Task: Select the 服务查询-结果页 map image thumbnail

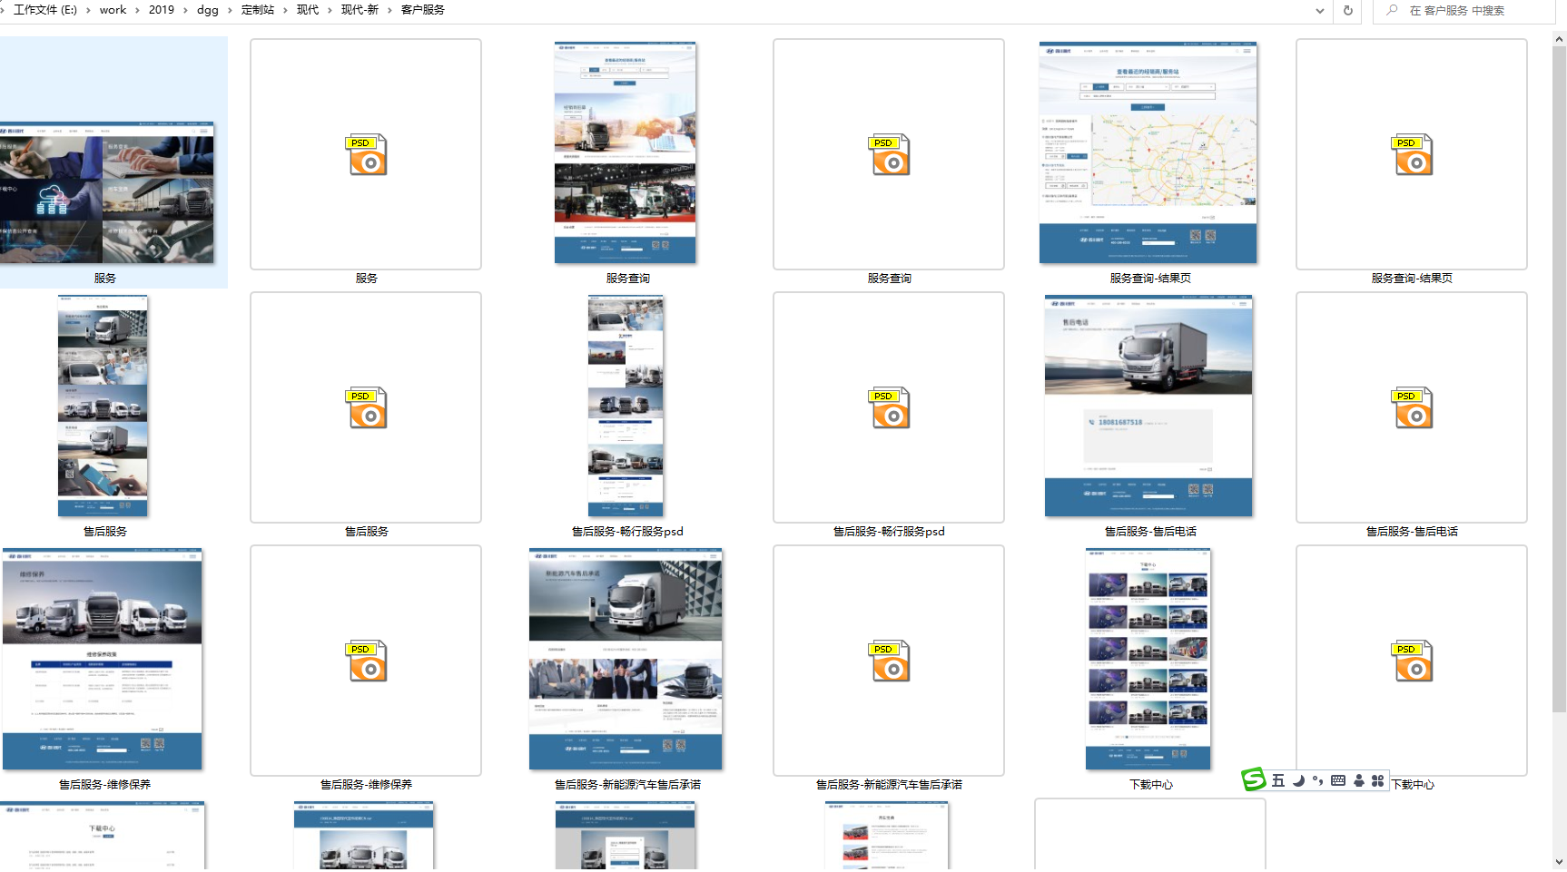Action: (1148, 152)
